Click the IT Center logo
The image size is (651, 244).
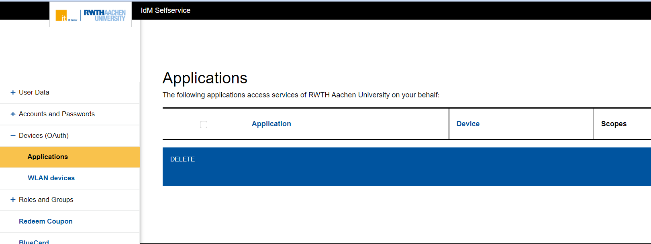tap(66, 16)
